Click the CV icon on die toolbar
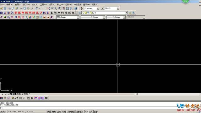Screen dimensions: 201x113 12,13
